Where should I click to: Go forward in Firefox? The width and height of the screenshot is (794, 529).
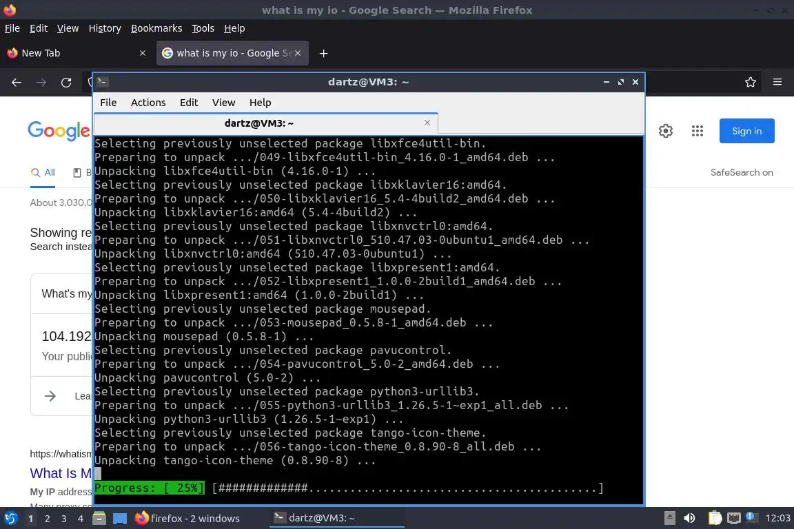pos(41,82)
